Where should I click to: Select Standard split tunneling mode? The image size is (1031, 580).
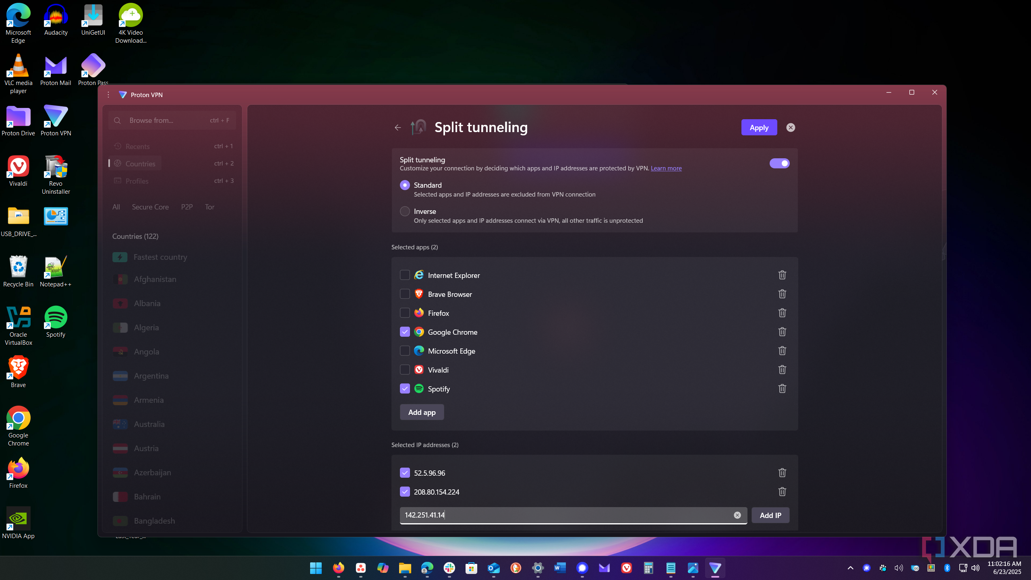405,185
